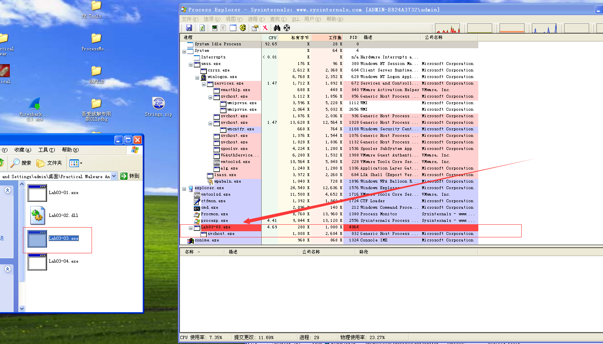Collapse the lower Explorer side panel chevron

7,269
